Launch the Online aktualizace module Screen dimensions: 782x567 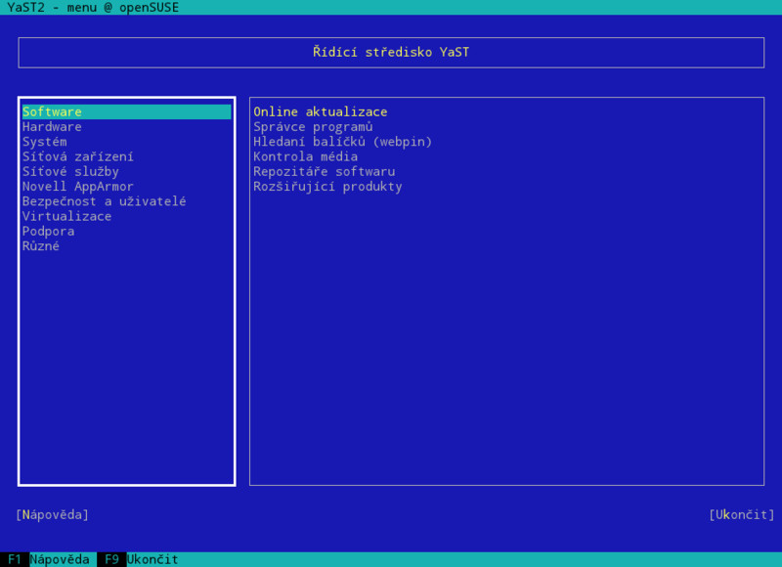click(x=321, y=111)
